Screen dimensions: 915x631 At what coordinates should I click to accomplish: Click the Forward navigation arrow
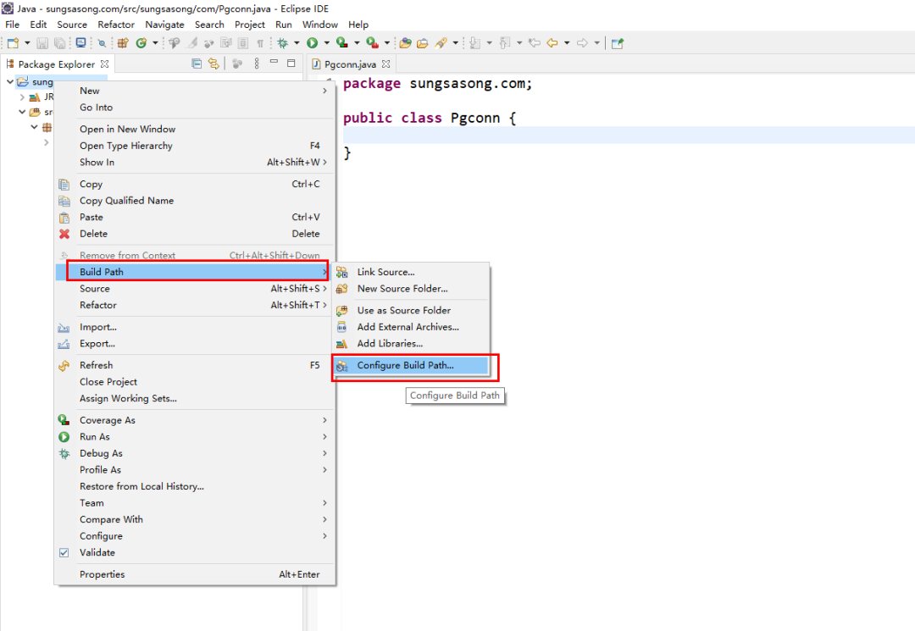[582, 43]
